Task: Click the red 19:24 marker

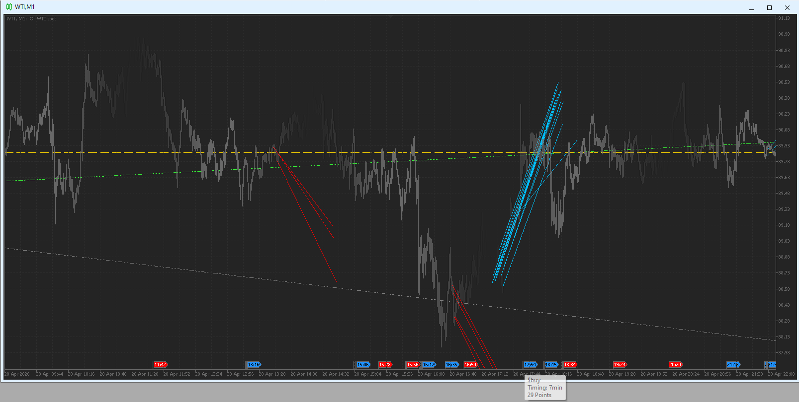Action: click(x=620, y=365)
